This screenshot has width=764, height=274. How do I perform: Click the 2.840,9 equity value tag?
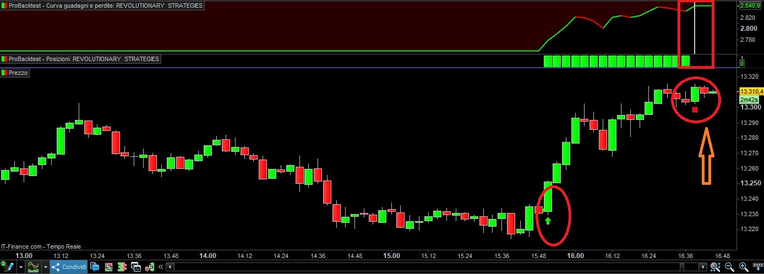750,6
